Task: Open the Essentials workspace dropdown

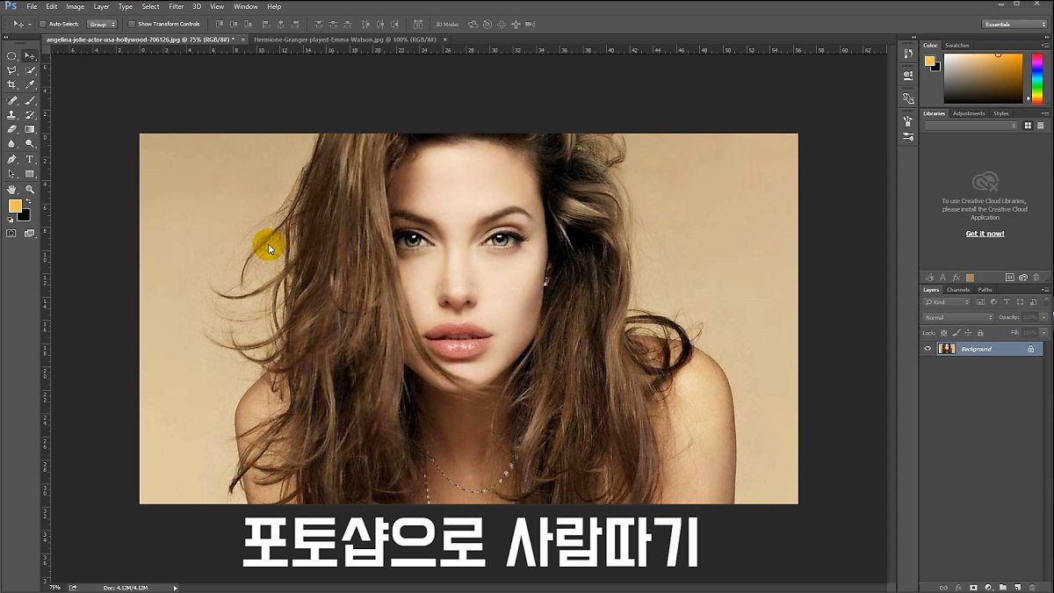Action: pos(1014,24)
